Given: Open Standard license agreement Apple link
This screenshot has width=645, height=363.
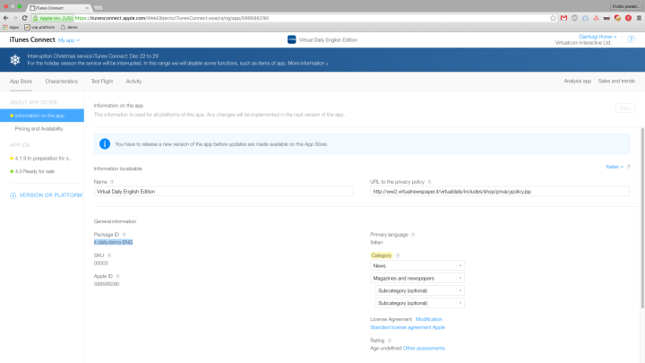Looking at the screenshot, I should click(408, 327).
